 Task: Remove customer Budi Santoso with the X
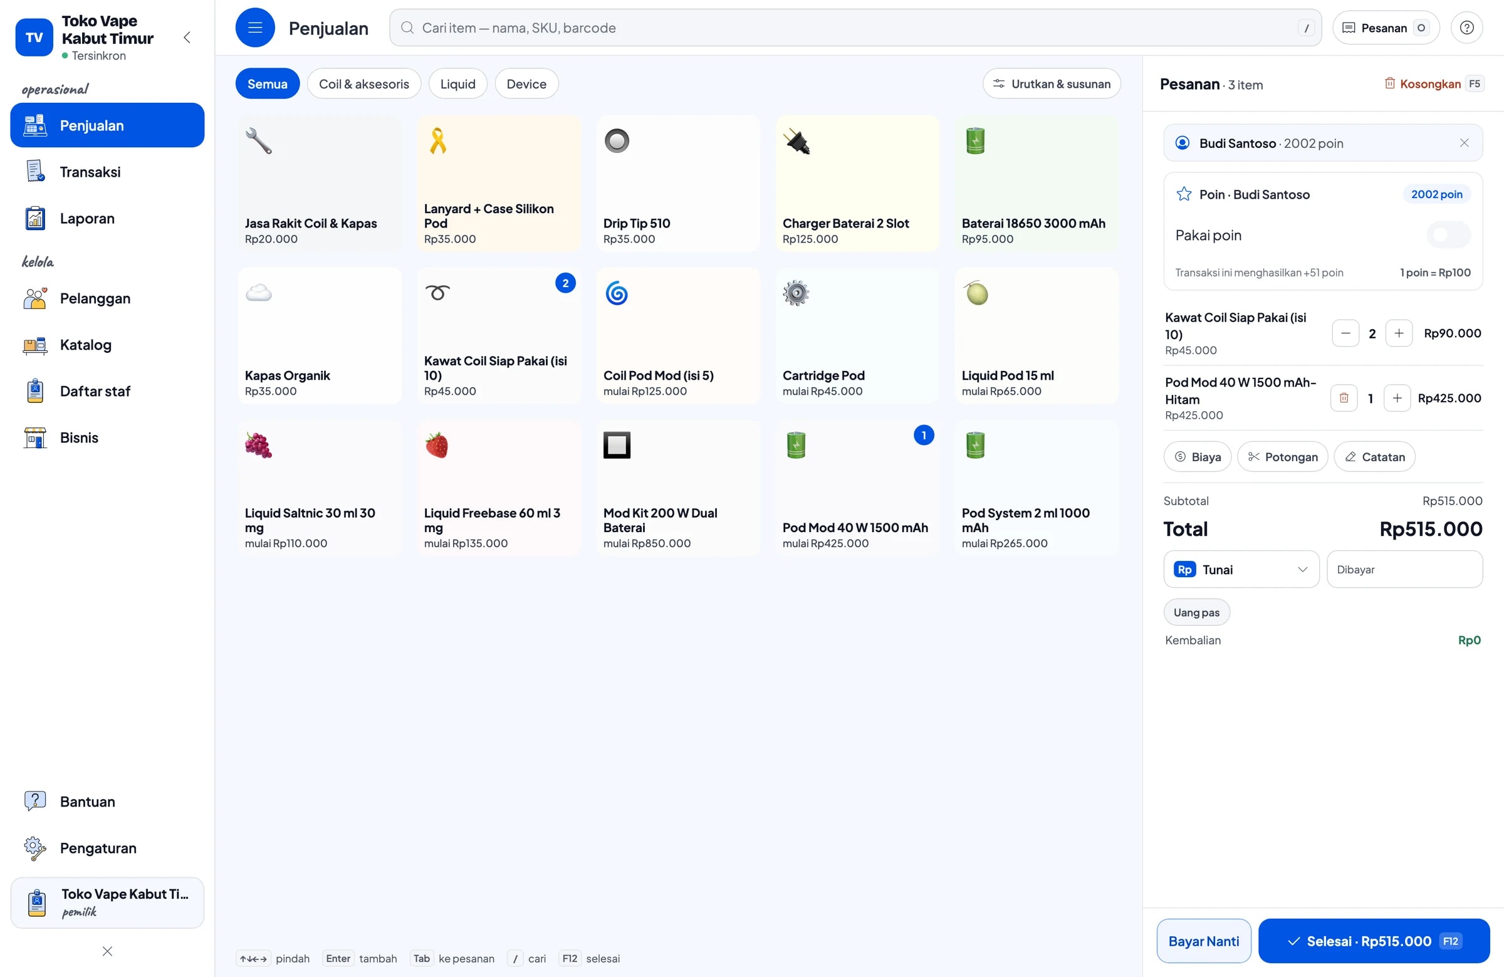(x=1464, y=143)
